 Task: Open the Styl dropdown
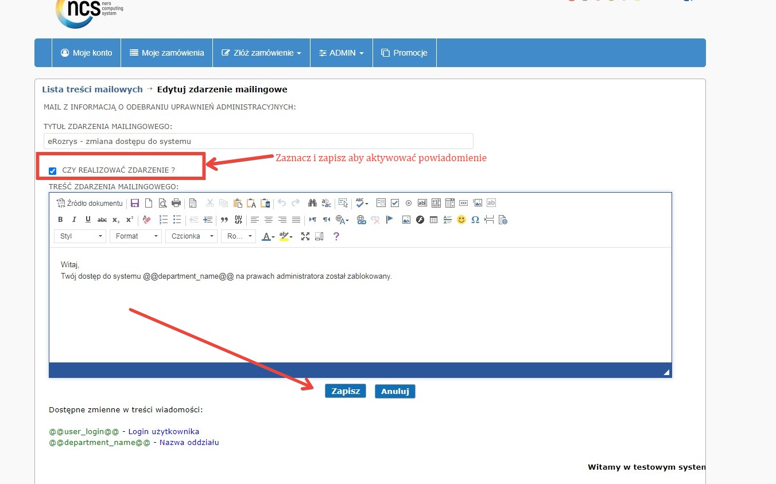80,236
